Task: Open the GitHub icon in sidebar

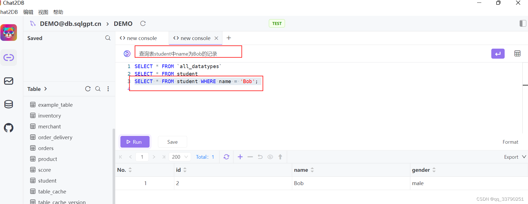Action: pyautogui.click(x=9, y=128)
